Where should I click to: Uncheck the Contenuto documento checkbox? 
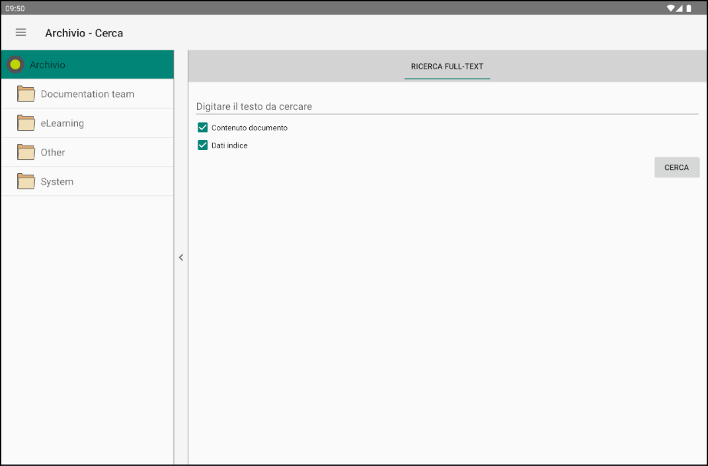click(x=203, y=128)
